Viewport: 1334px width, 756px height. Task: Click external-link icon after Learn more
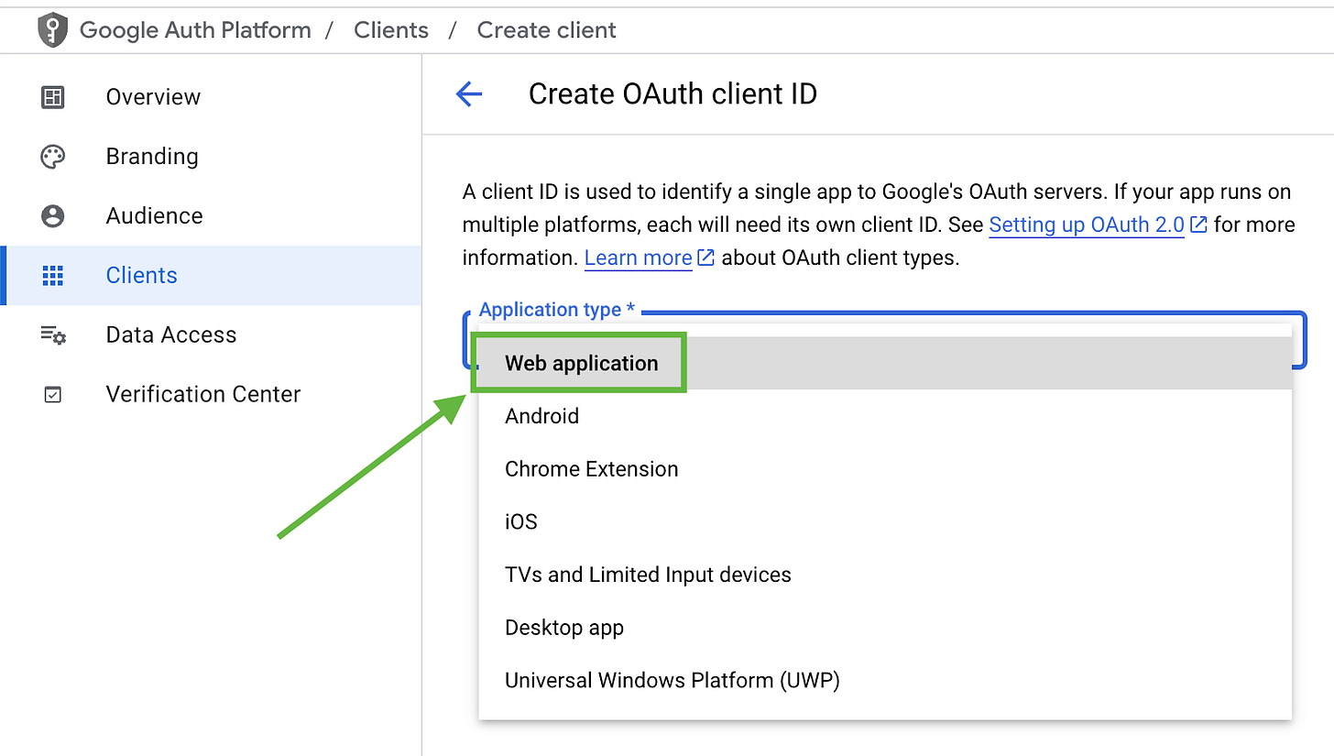click(x=705, y=257)
